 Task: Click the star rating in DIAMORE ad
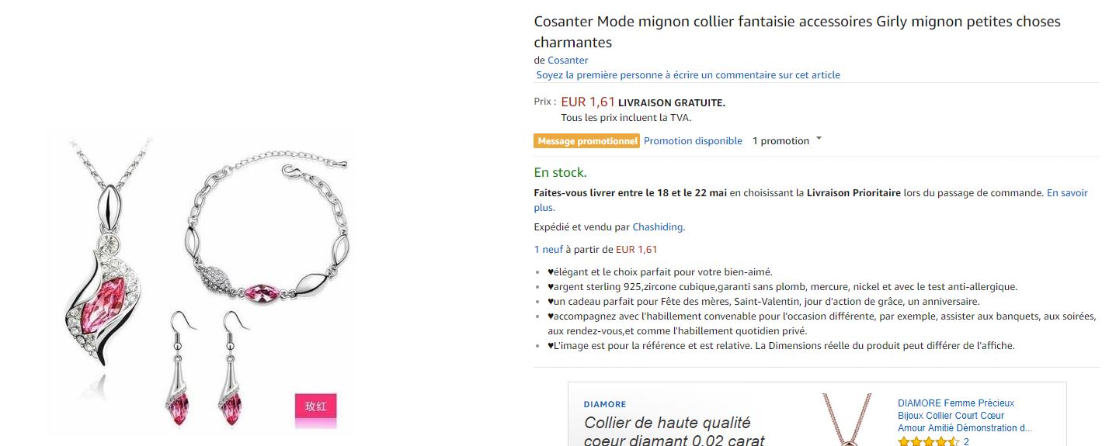pos(927,441)
